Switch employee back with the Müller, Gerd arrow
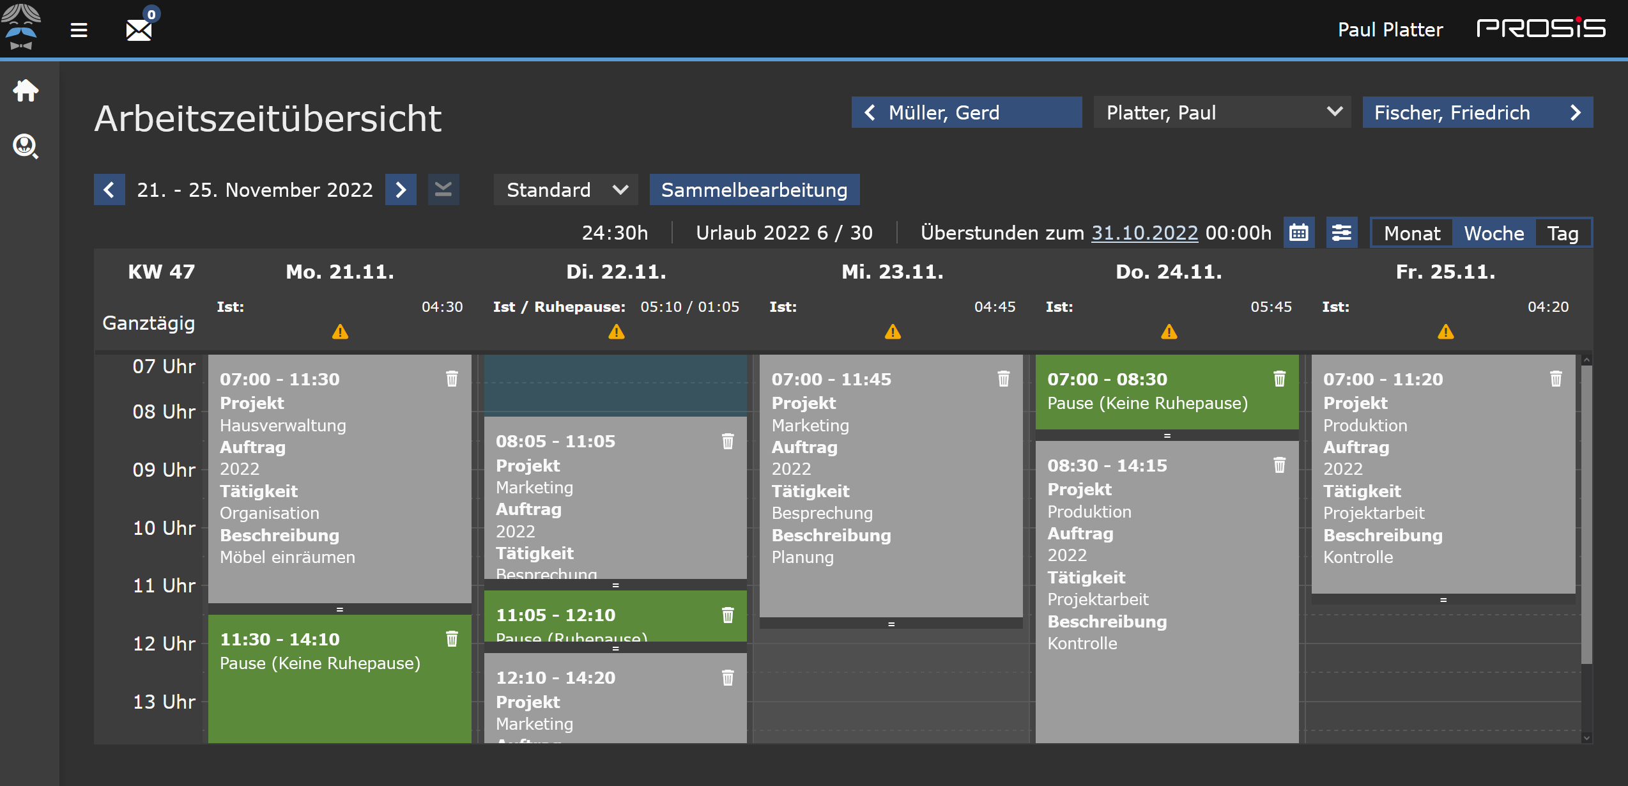The height and width of the screenshot is (786, 1628). click(870, 112)
